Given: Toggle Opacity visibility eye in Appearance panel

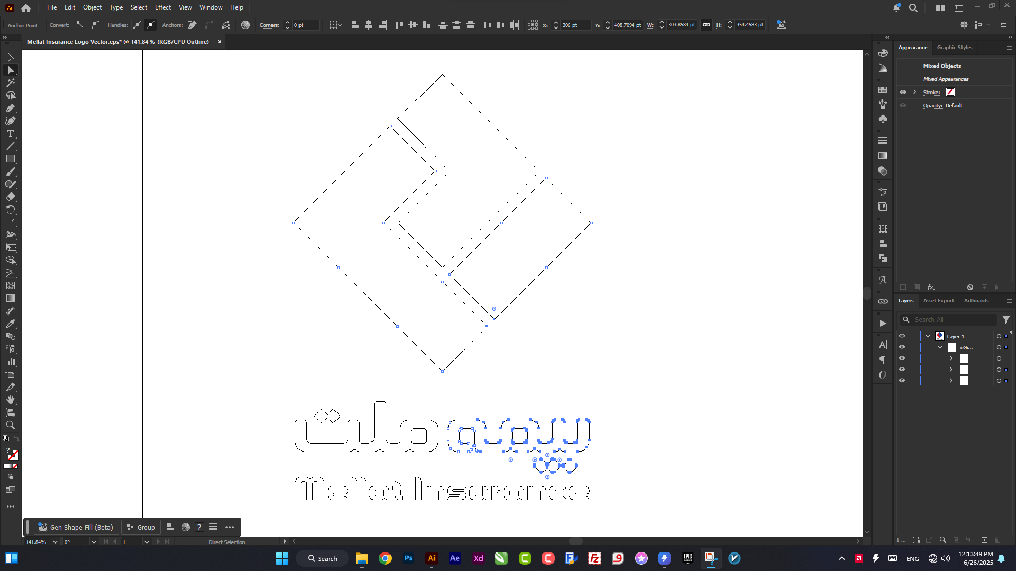Looking at the screenshot, I should click(903, 105).
